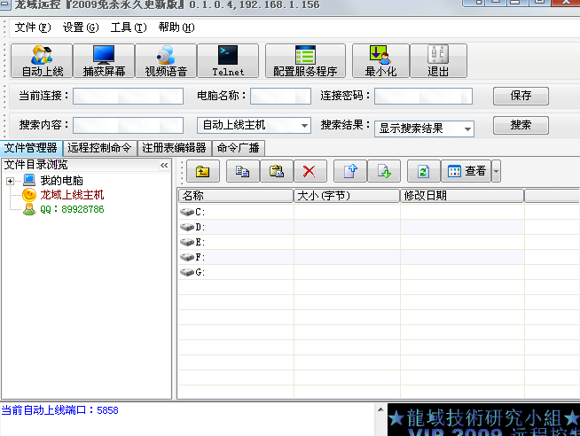Expand the 我的电脑 tree node
Image resolution: width=580 pixels, height=436 pixels.
point(10,181)
